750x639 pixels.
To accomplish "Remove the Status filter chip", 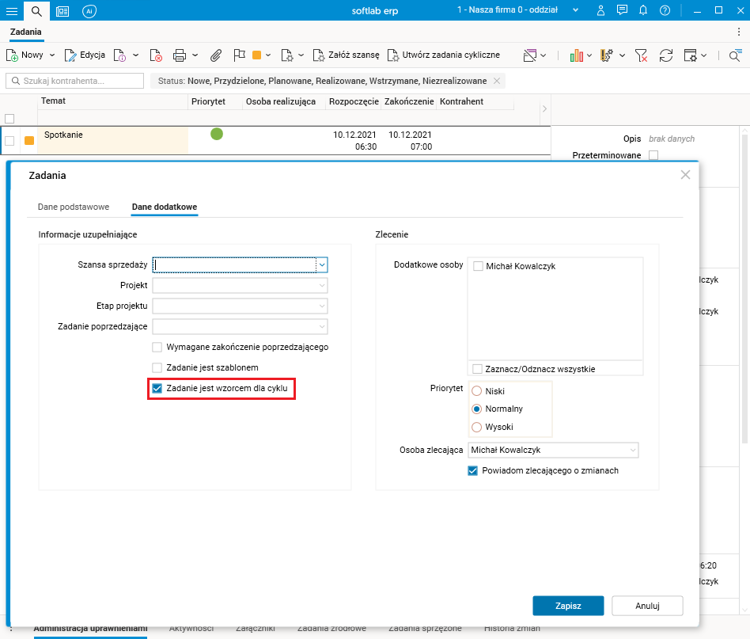I will [x=497, y=81].
